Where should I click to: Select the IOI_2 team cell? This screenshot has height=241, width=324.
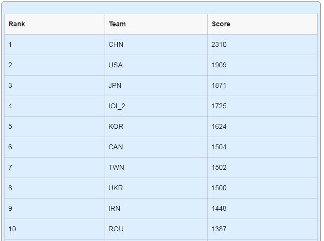pos(156,106)
